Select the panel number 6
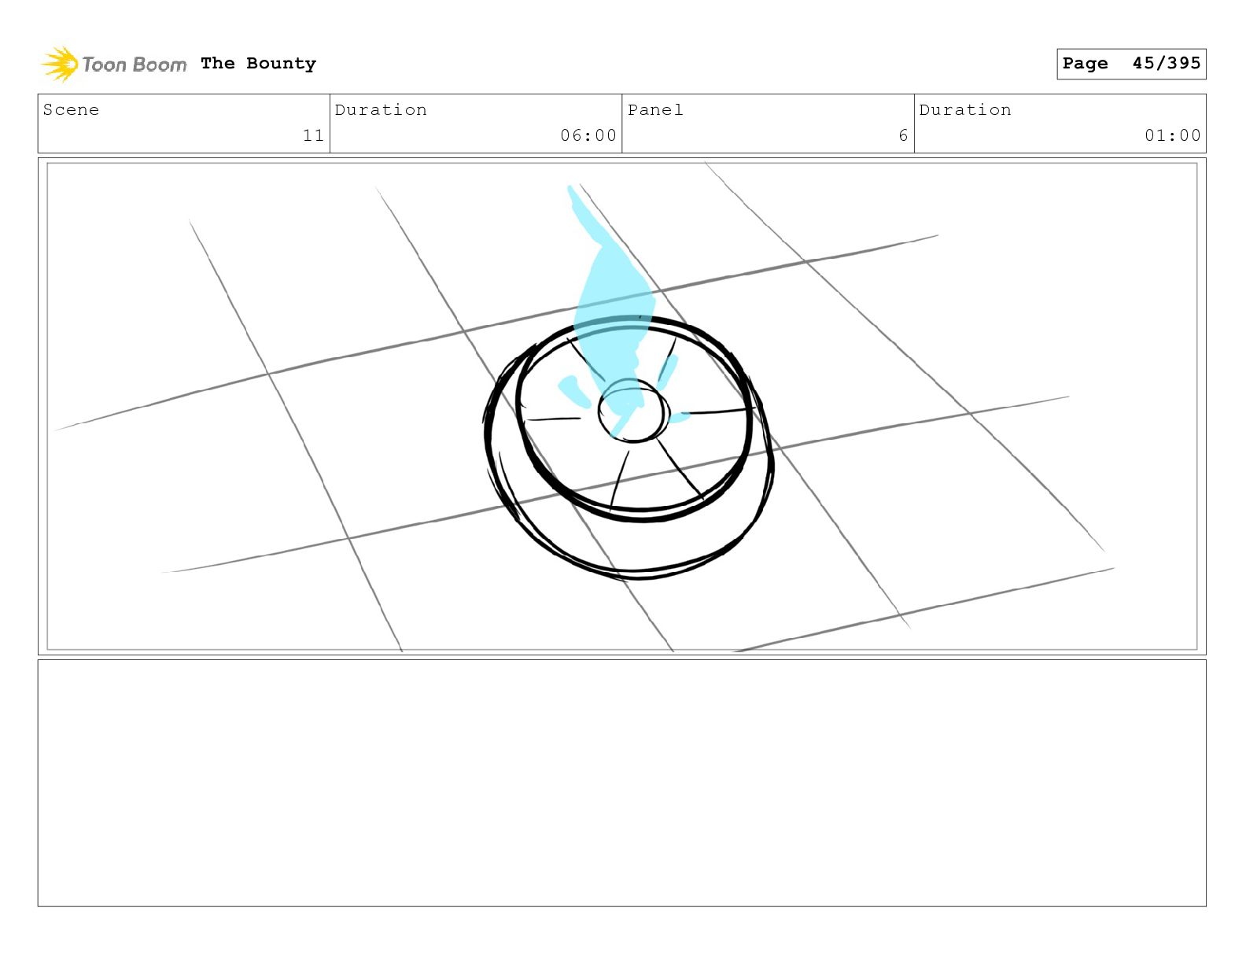Viewport: 1246px width, 963px height. 903,135
